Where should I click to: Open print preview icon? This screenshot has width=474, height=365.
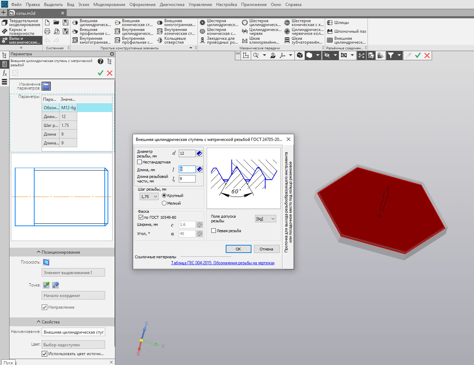[x=56, y=31]
